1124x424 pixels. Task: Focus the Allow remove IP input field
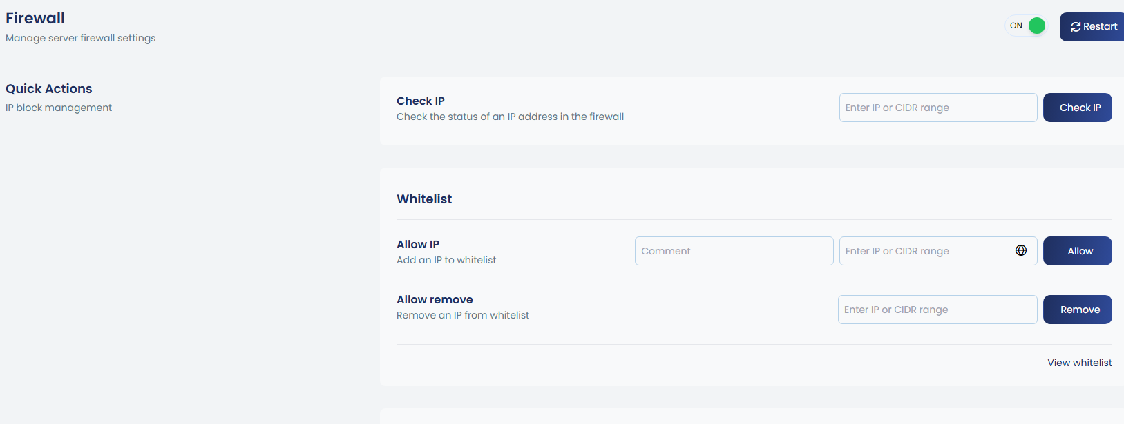937,310
